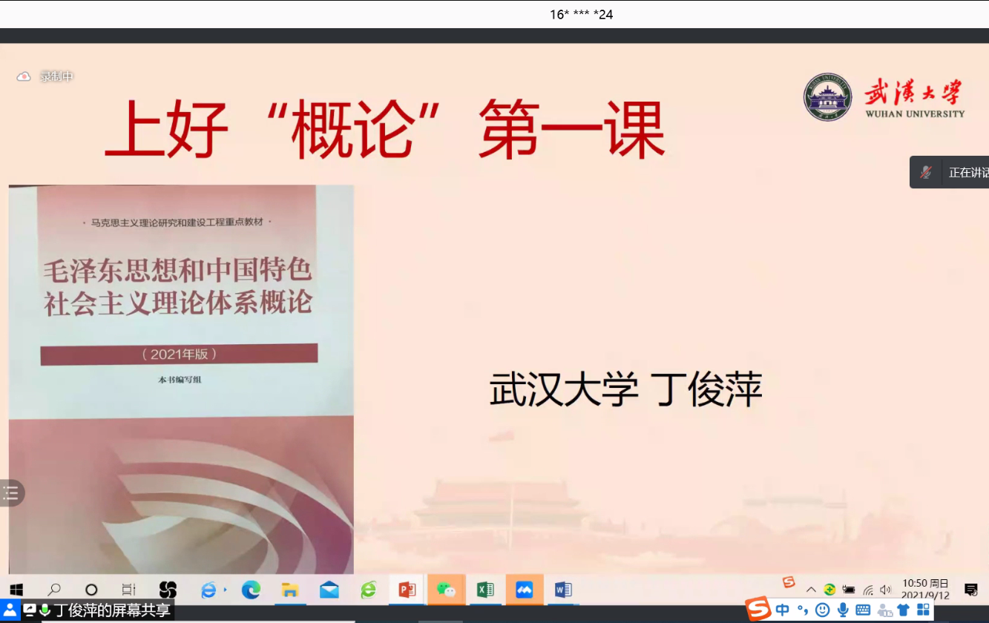Image resolution: width=989 pixels, height=623 pixels.
Task: Open Windows Start menu
Action: coord(16,590)
